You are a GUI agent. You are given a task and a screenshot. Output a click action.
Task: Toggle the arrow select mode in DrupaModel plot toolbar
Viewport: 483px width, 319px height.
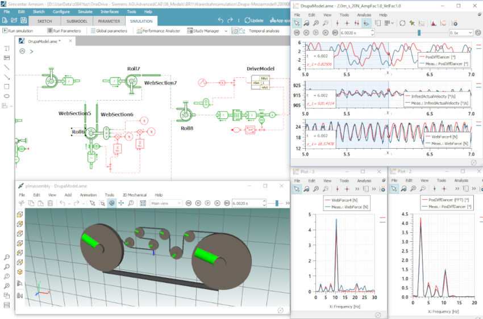[297, 23]
